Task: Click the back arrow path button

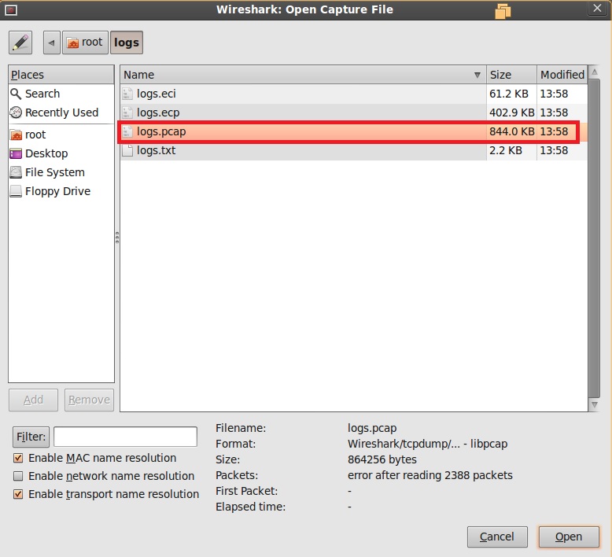Action: (51, 42)
